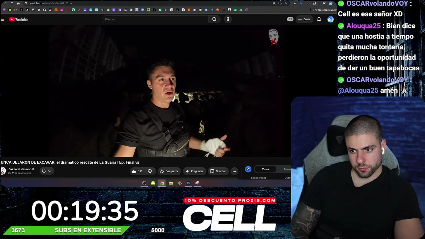Switch to Chrome in the taskbar
The image size is (425, 239).
click(x=162, y=183)
